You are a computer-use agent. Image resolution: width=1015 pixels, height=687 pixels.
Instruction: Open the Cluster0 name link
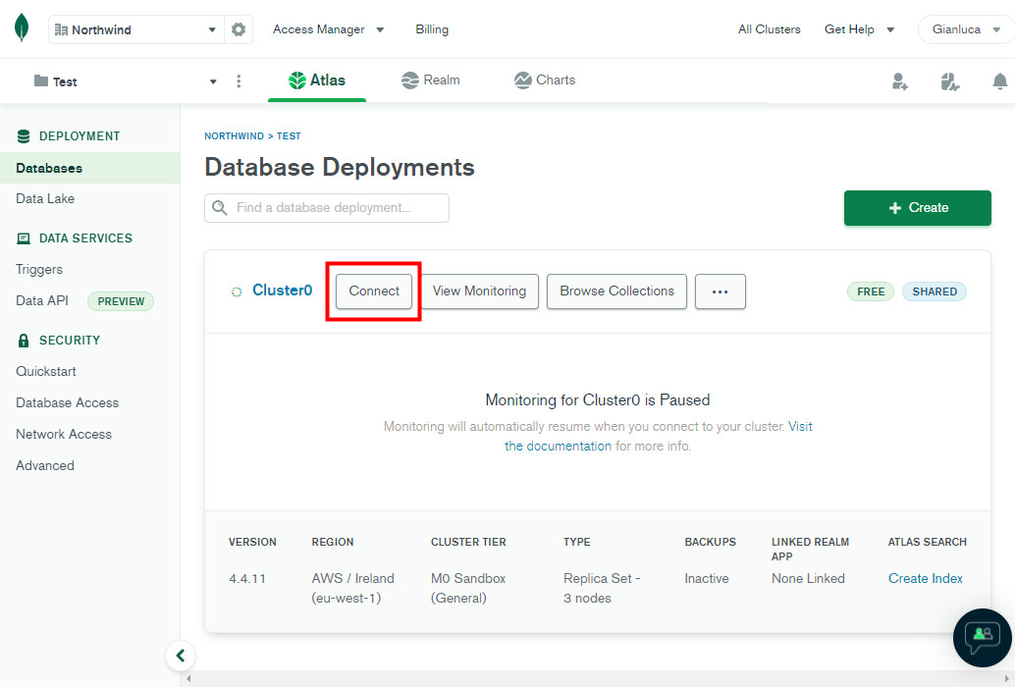(283, 291)
